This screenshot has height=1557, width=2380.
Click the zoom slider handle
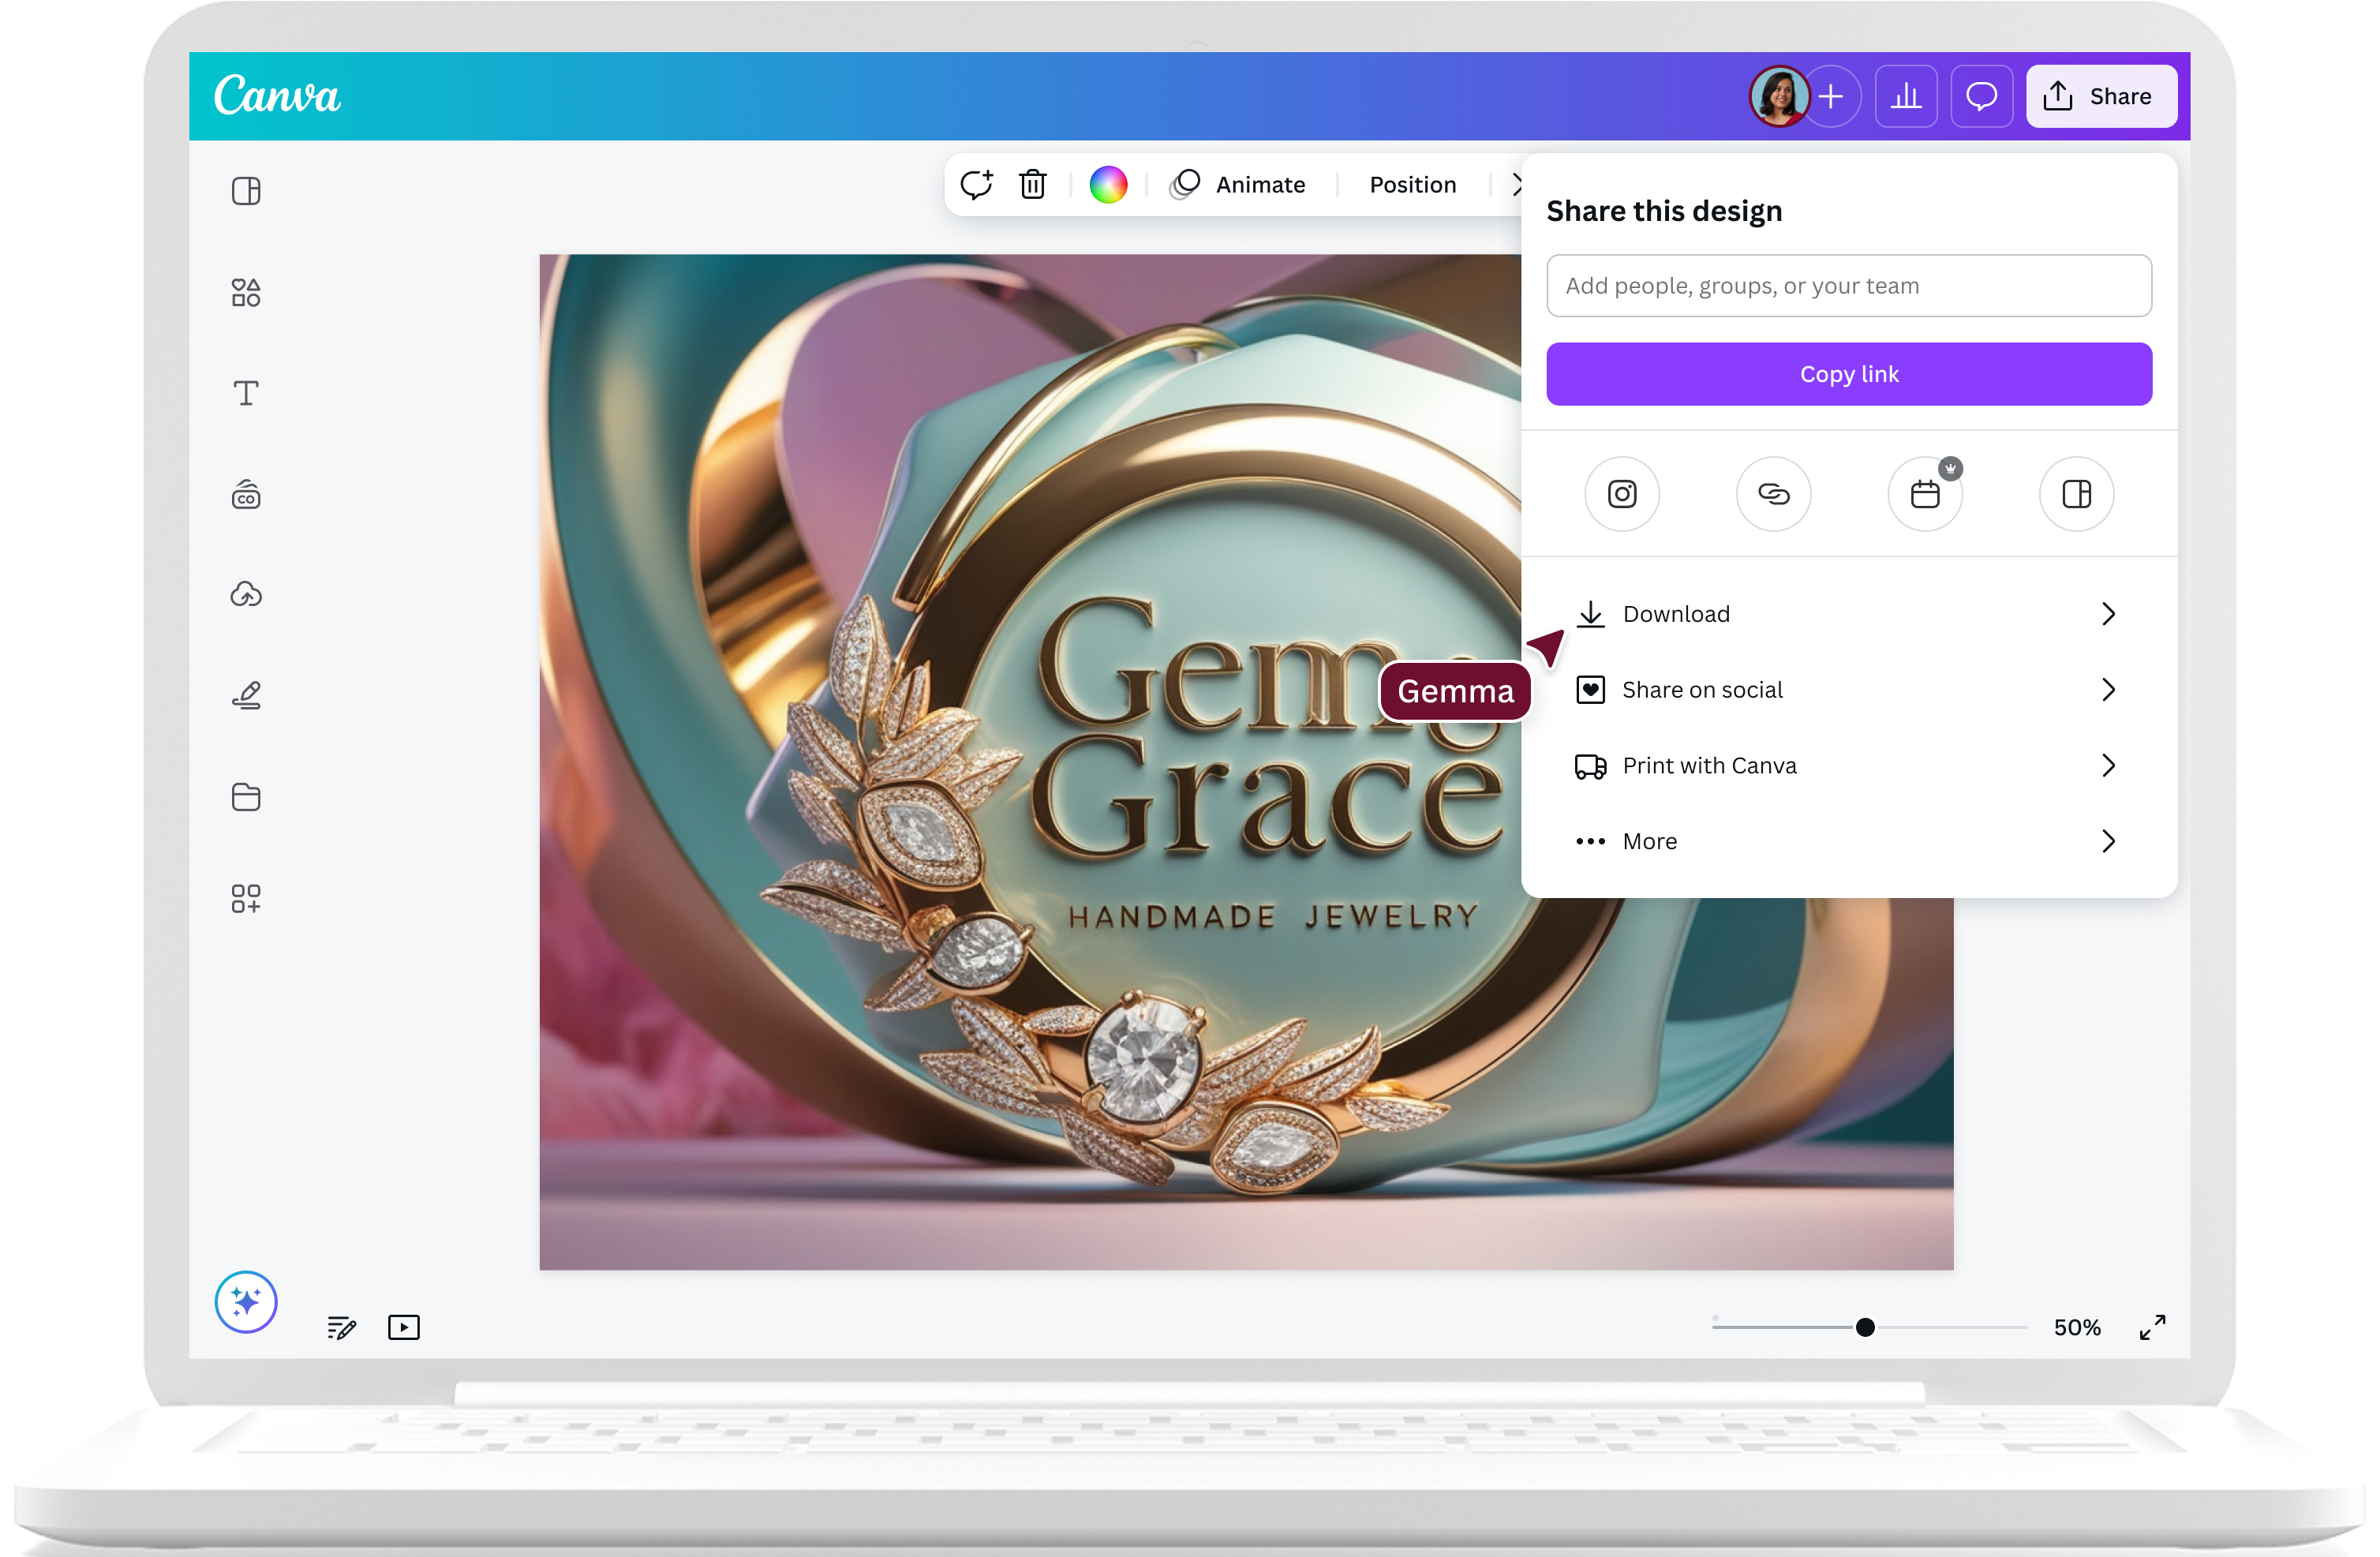[1865, 1328]
